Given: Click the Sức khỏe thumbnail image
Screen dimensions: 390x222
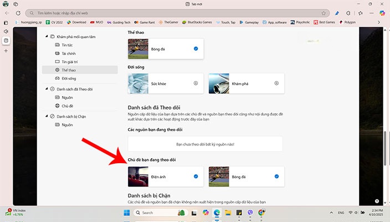Looking at the screenshot, I should click(138, 83).
